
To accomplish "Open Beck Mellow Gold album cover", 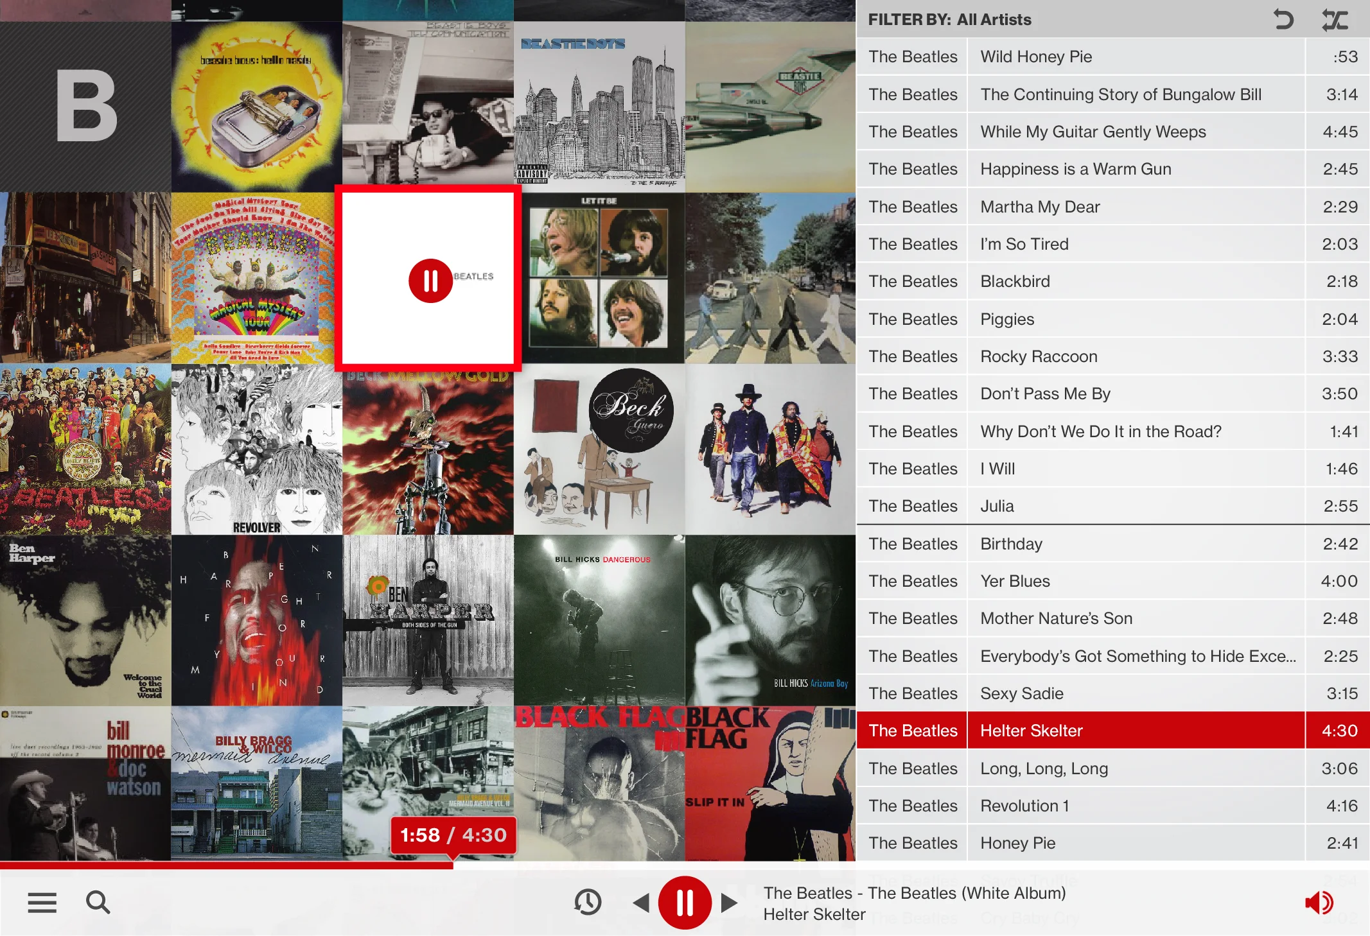I will [x=428, y=453].
